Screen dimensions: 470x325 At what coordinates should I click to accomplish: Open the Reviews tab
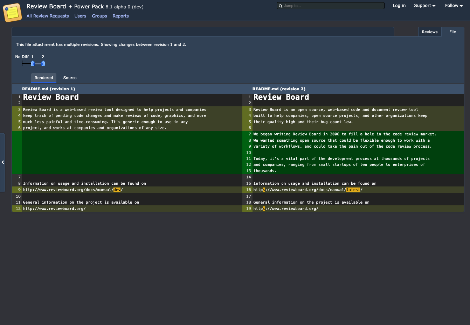tap(429, 32)
